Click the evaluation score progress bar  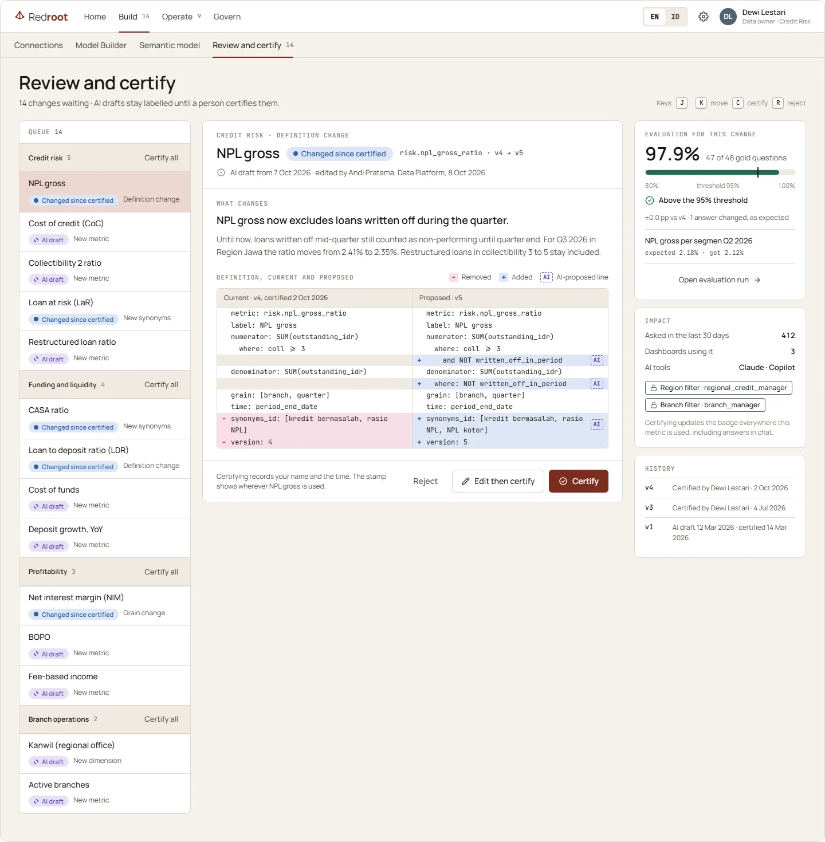click(720, 172)
